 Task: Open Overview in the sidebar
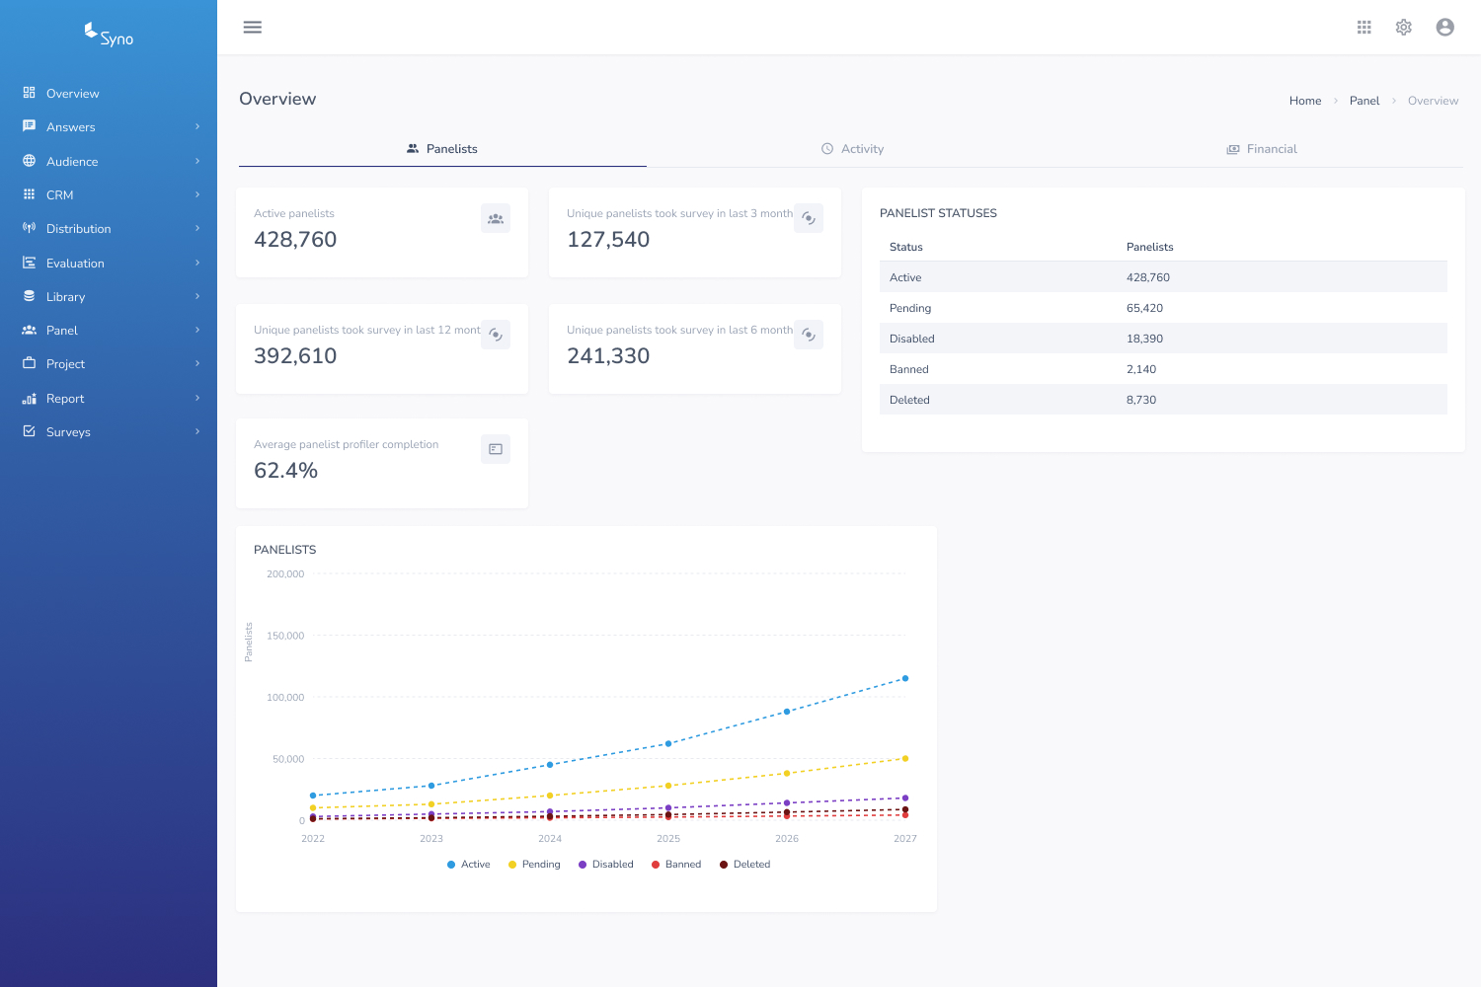click(109, 93)
